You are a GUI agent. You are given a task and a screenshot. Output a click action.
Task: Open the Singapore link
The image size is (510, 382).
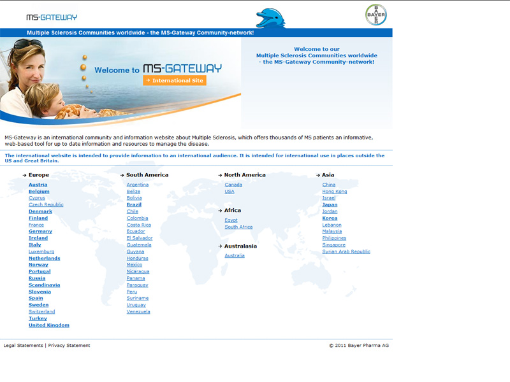(333, 245)
